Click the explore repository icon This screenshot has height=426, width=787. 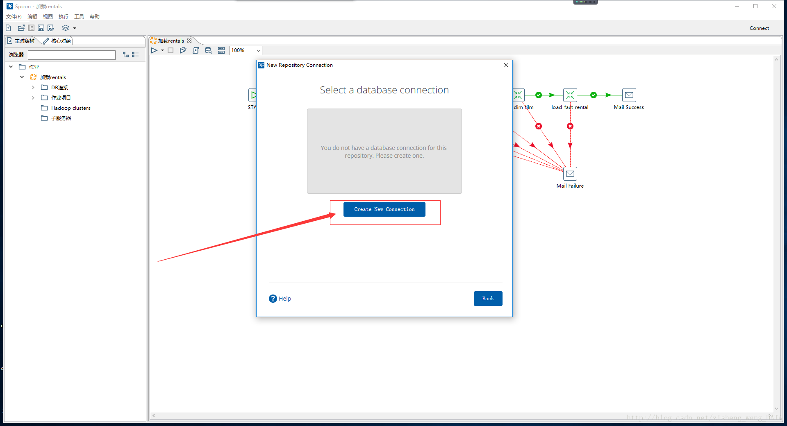pyautogui.click(x=31, y=28)
